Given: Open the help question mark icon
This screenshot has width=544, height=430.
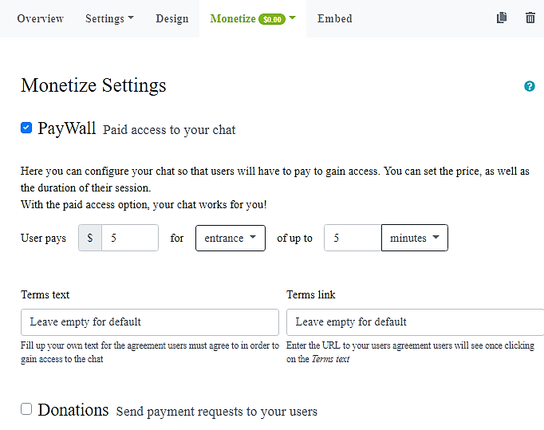Looking at the screenshot, I should tap(530, 86).
